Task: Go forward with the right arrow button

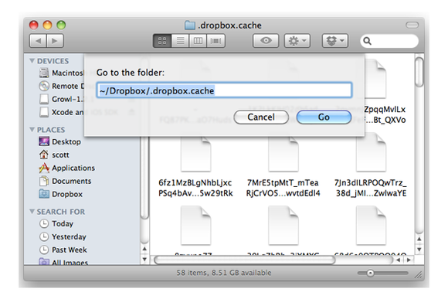Action: (55, 41)
